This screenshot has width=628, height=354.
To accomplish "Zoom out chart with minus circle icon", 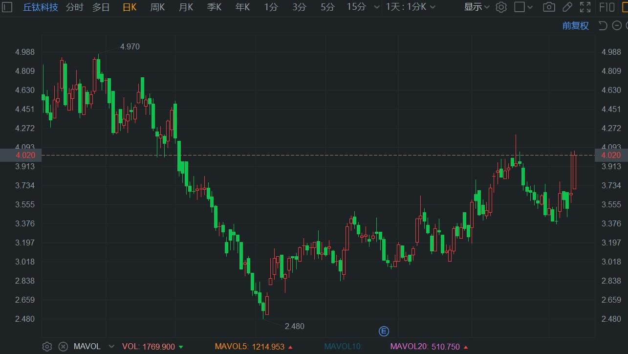I will pyautogui.click(x=617, y=26).
